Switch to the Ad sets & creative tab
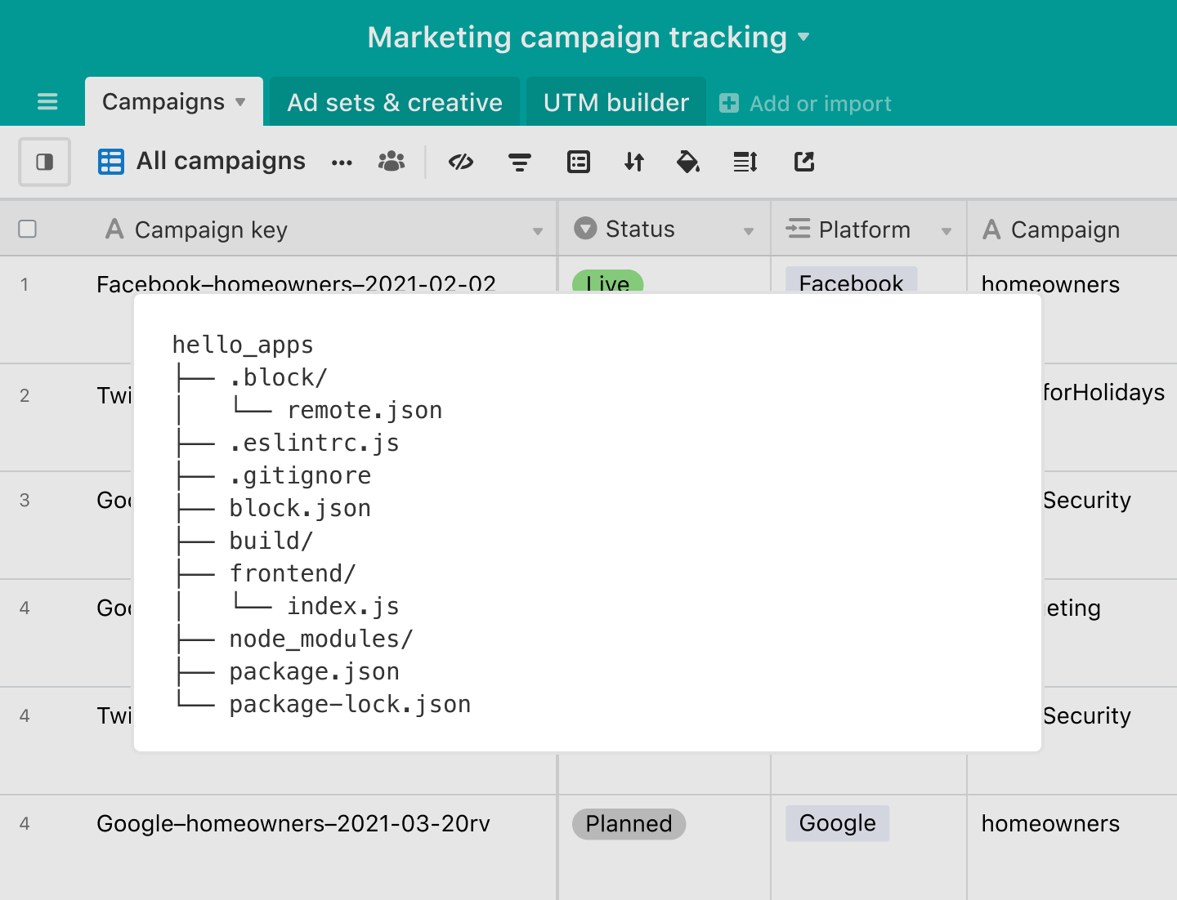Image resolution: width=1177 pixels, height=900 pixels. tap(394, 101)
